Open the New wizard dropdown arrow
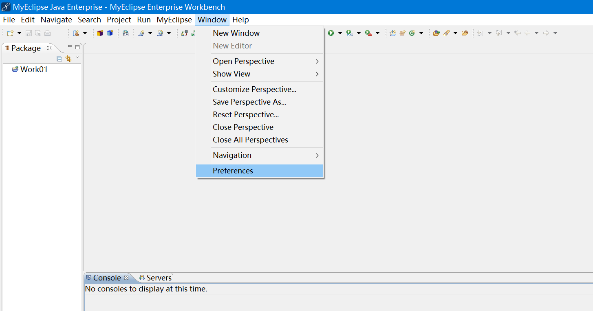The width and height of the screenshot is (593, 311). [19, 33]
